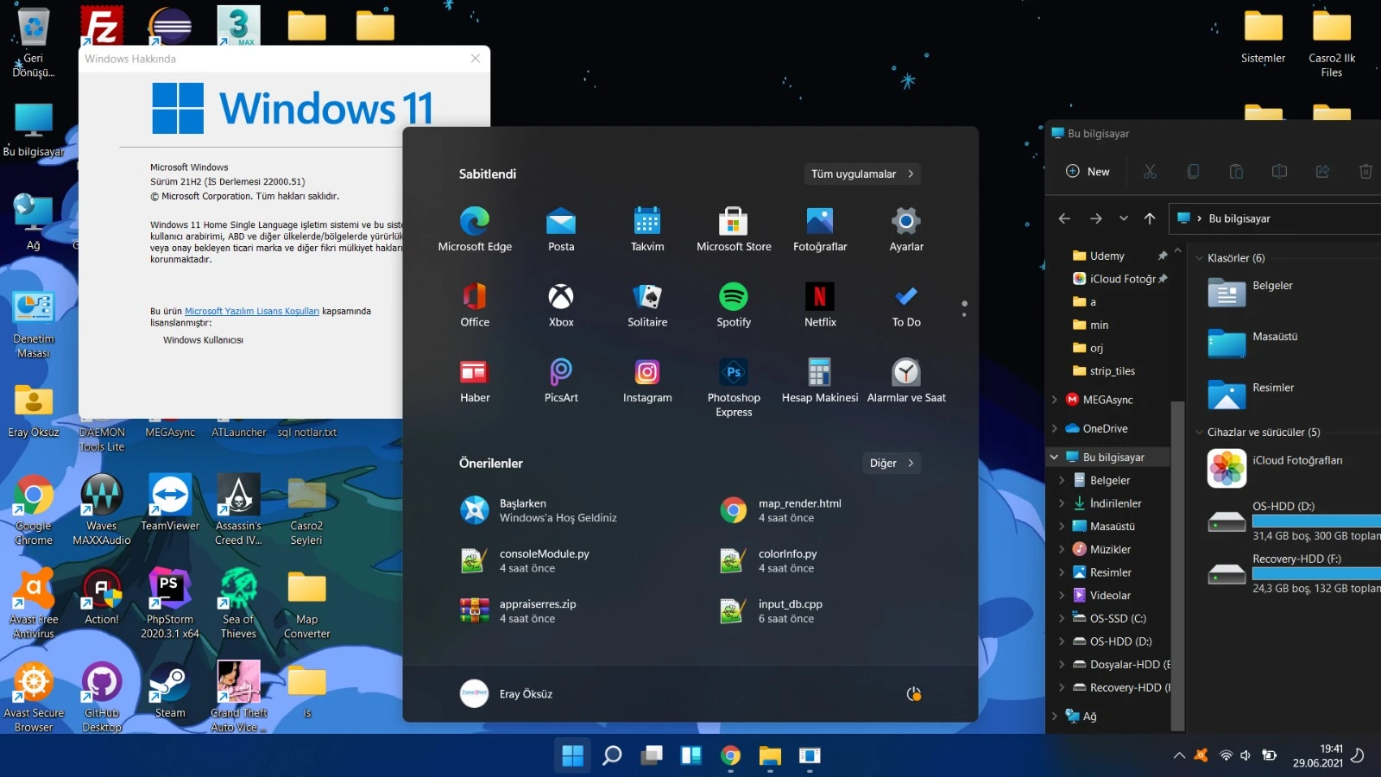Expand Belgeler in the navigation tree
Viewport: 1381px width, 777px height.
[x=1062, y=480]
